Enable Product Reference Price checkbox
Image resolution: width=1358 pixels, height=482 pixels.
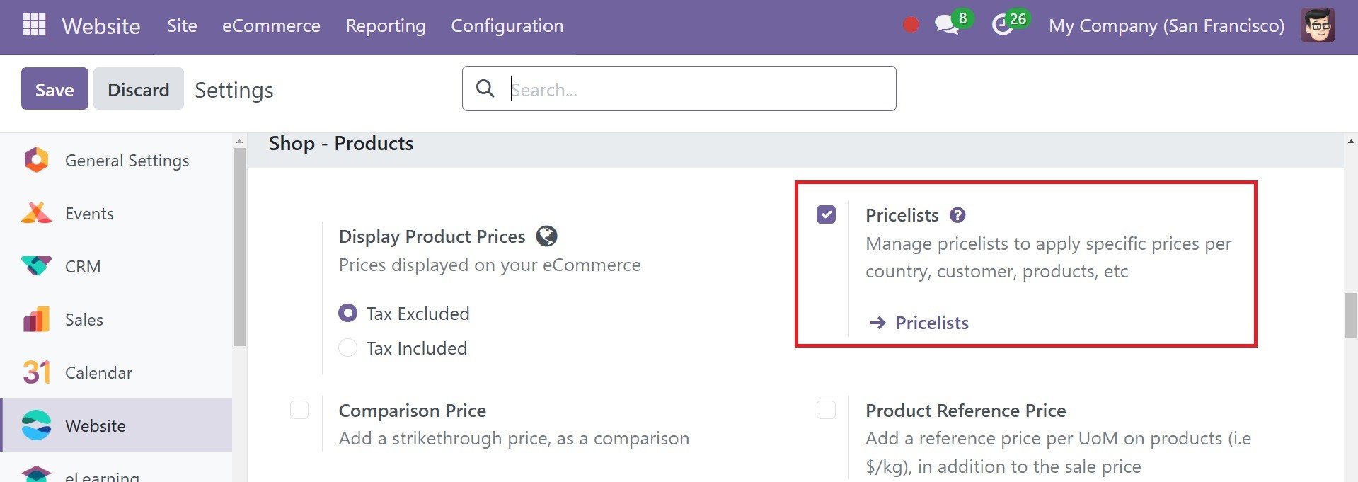pos(826,410)
